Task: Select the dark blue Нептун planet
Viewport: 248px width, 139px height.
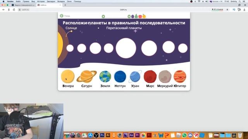Action: click(120, 76)
